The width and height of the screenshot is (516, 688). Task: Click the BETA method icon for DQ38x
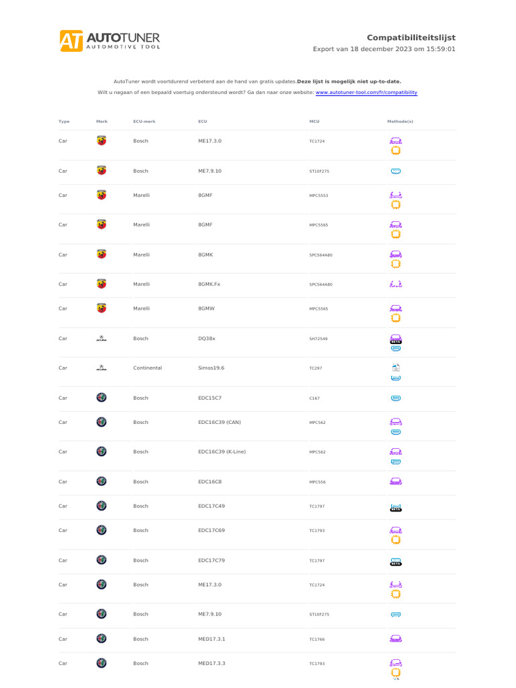(396, 339)
